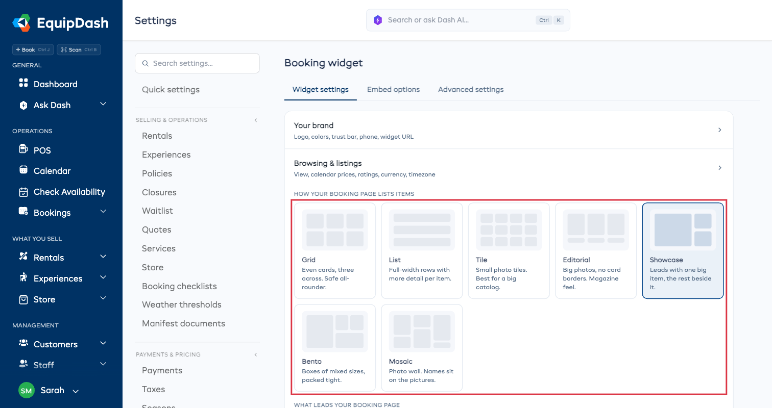This screenshot has width=772, height=408.
Task: Focus the Search settings field
Action: tap(197, 63)
